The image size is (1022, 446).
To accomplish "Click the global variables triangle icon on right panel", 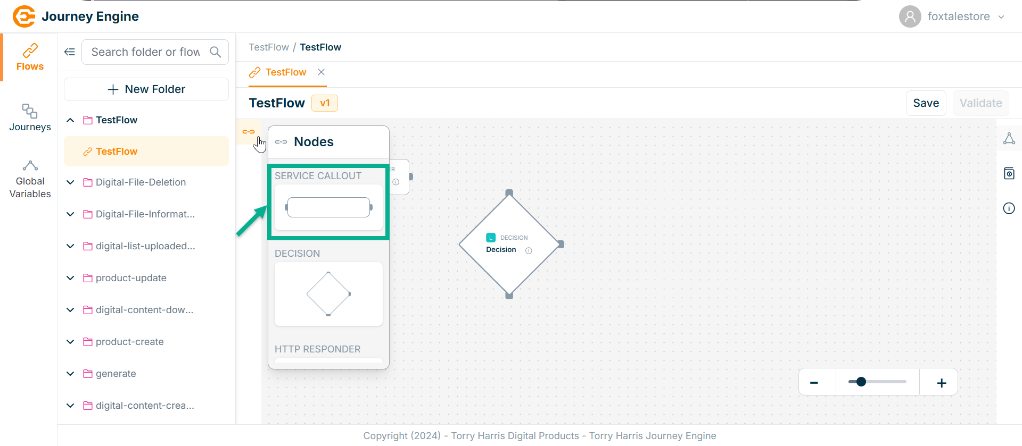I will point(1009,139).
